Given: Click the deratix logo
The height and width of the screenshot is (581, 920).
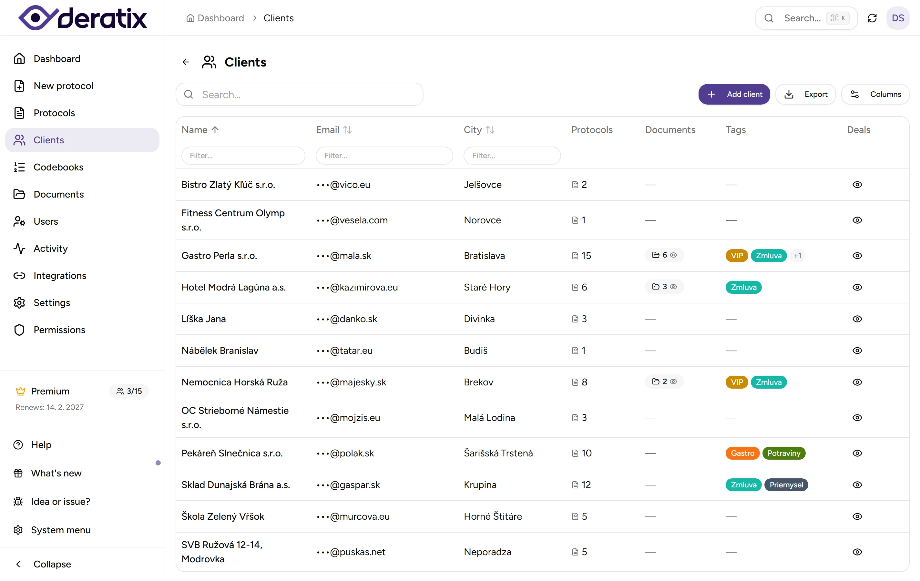Looking at the screenshot, I should [83, 18].
